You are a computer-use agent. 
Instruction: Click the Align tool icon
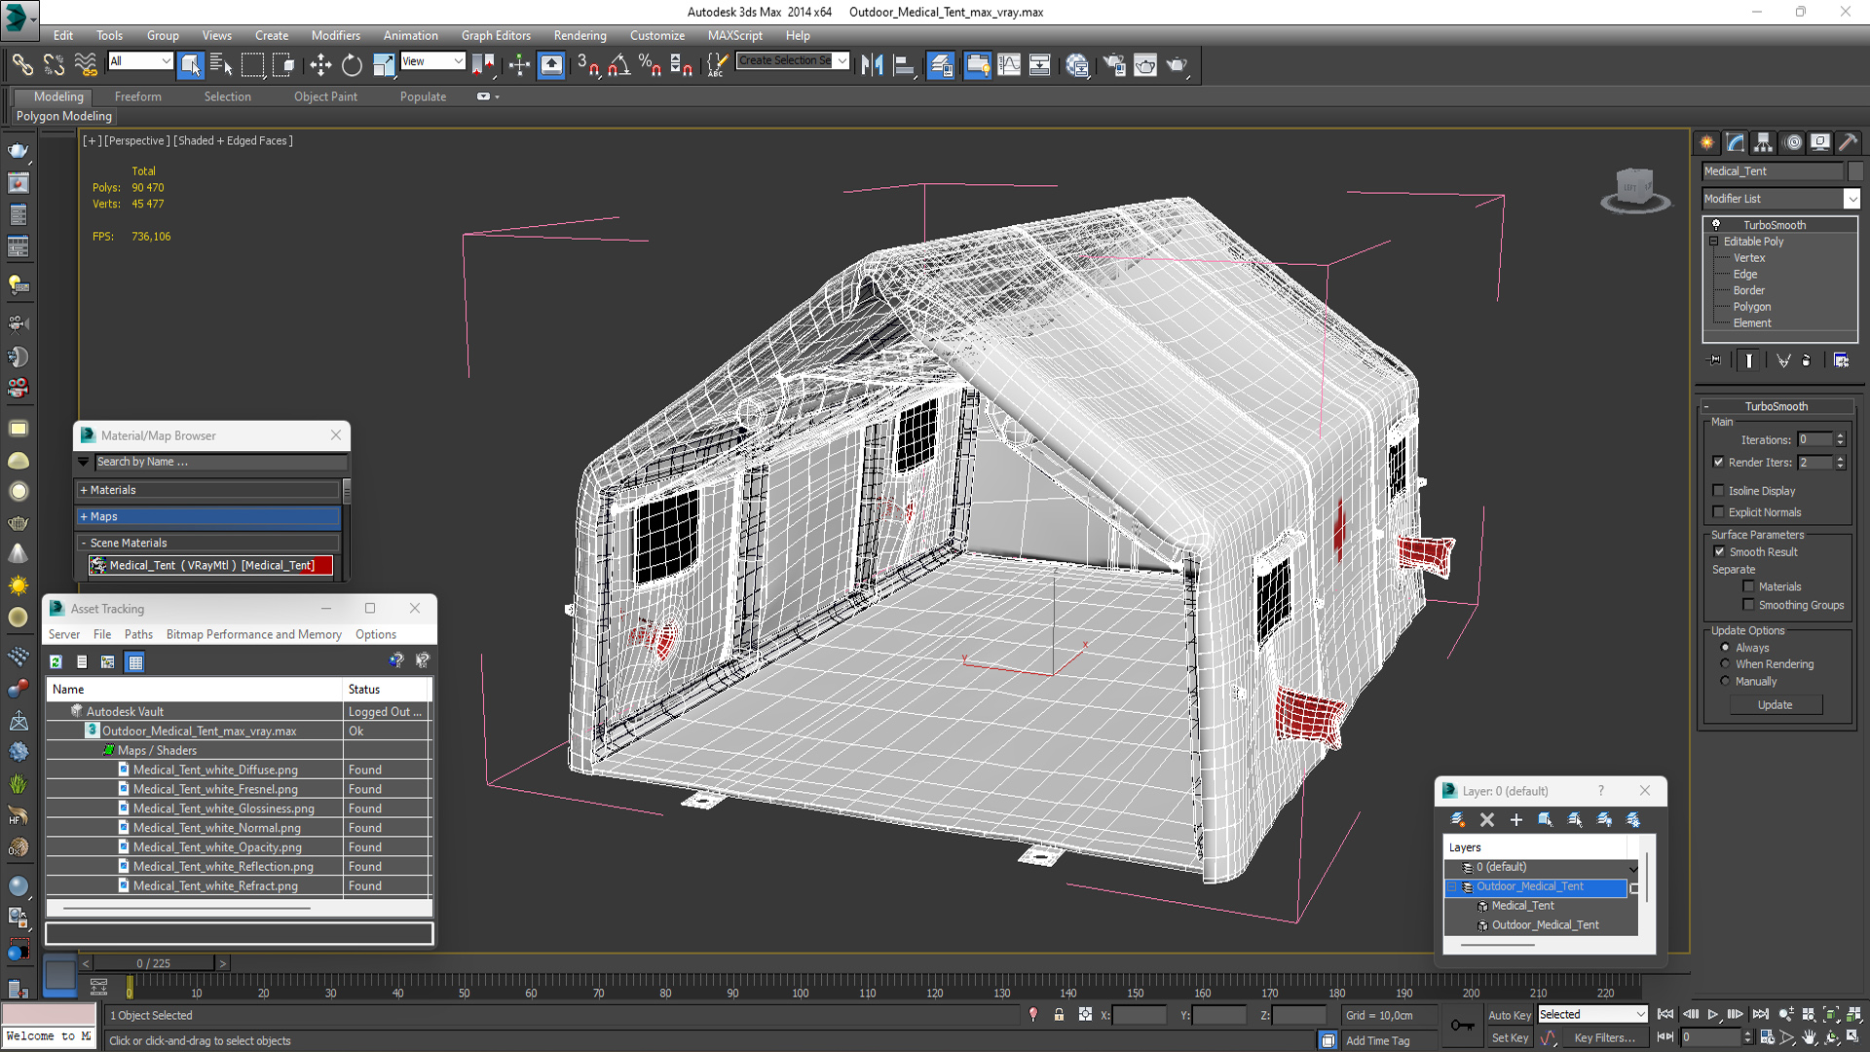904,65
